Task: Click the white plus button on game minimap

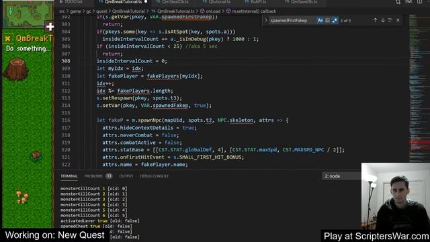Action: point(50,27)
